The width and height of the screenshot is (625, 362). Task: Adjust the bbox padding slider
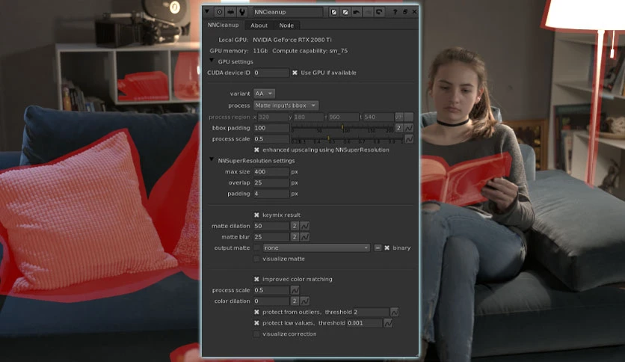point(342,128)
